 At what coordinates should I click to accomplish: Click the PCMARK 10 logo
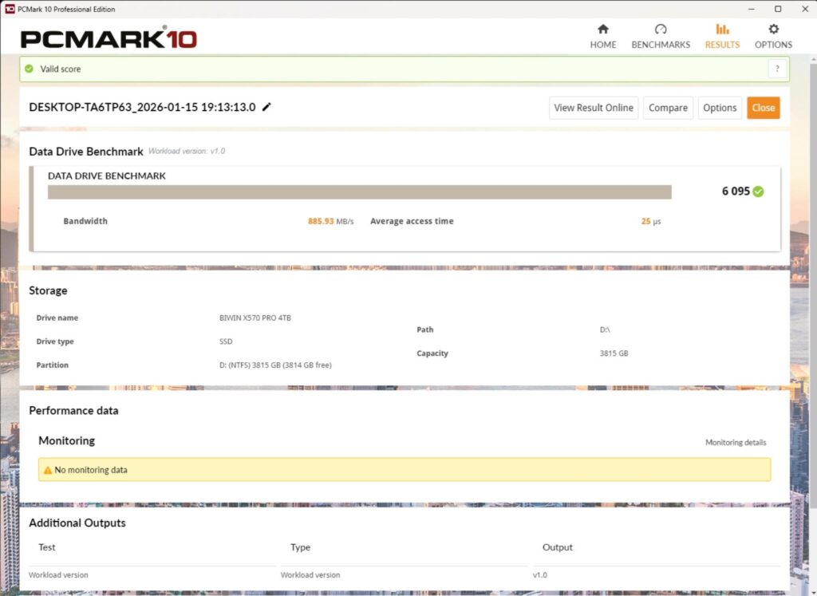(x=109, y=38)
